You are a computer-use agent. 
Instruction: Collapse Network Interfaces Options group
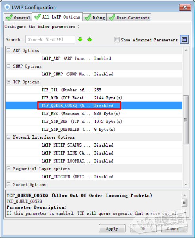(x=9, y=137)
